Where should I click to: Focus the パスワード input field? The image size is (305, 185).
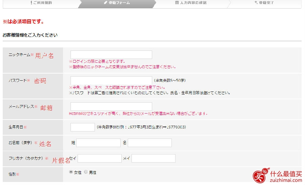click(x=111, y=80)
